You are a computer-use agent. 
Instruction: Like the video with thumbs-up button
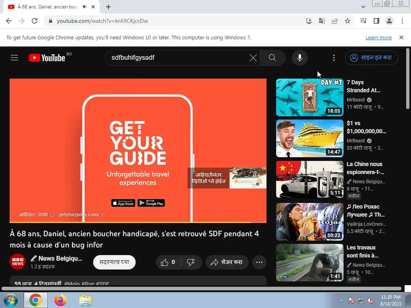pos(168,262)
